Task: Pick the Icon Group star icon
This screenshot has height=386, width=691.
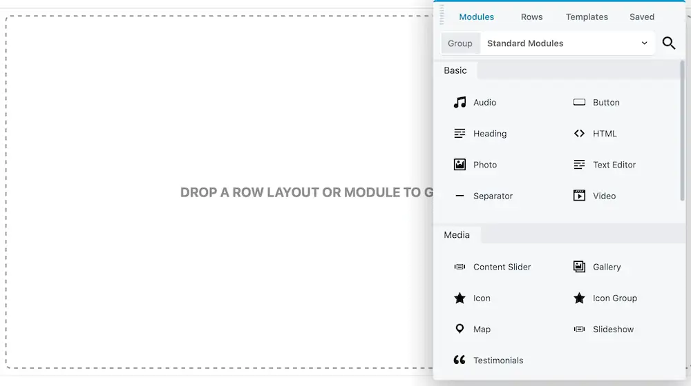Action: coord(579,298)
